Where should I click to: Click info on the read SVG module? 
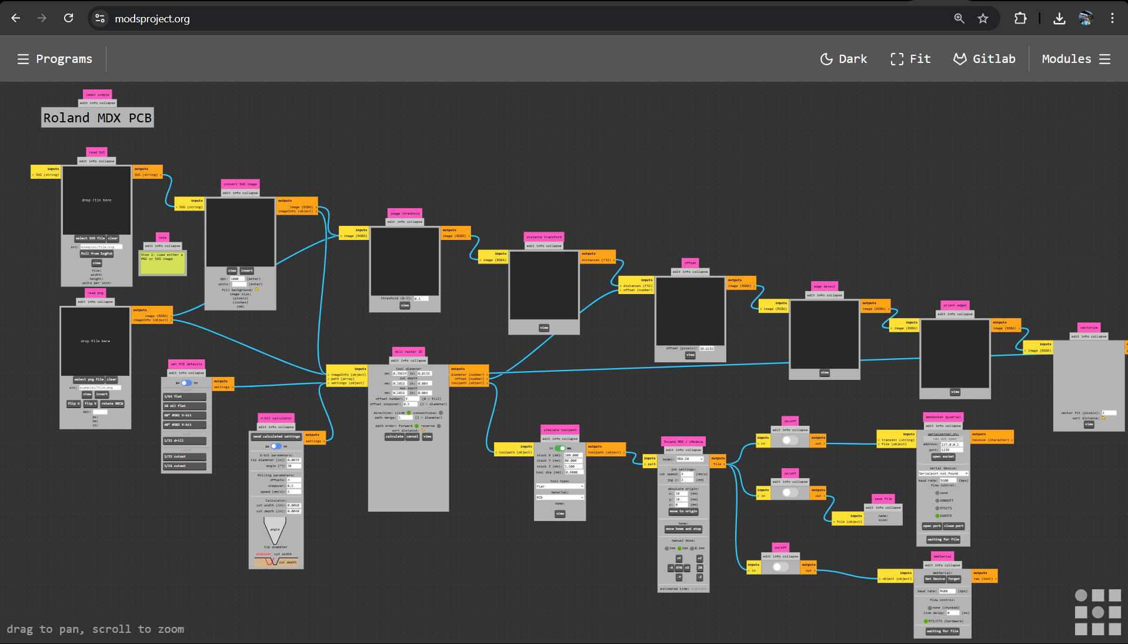point(93,161)
